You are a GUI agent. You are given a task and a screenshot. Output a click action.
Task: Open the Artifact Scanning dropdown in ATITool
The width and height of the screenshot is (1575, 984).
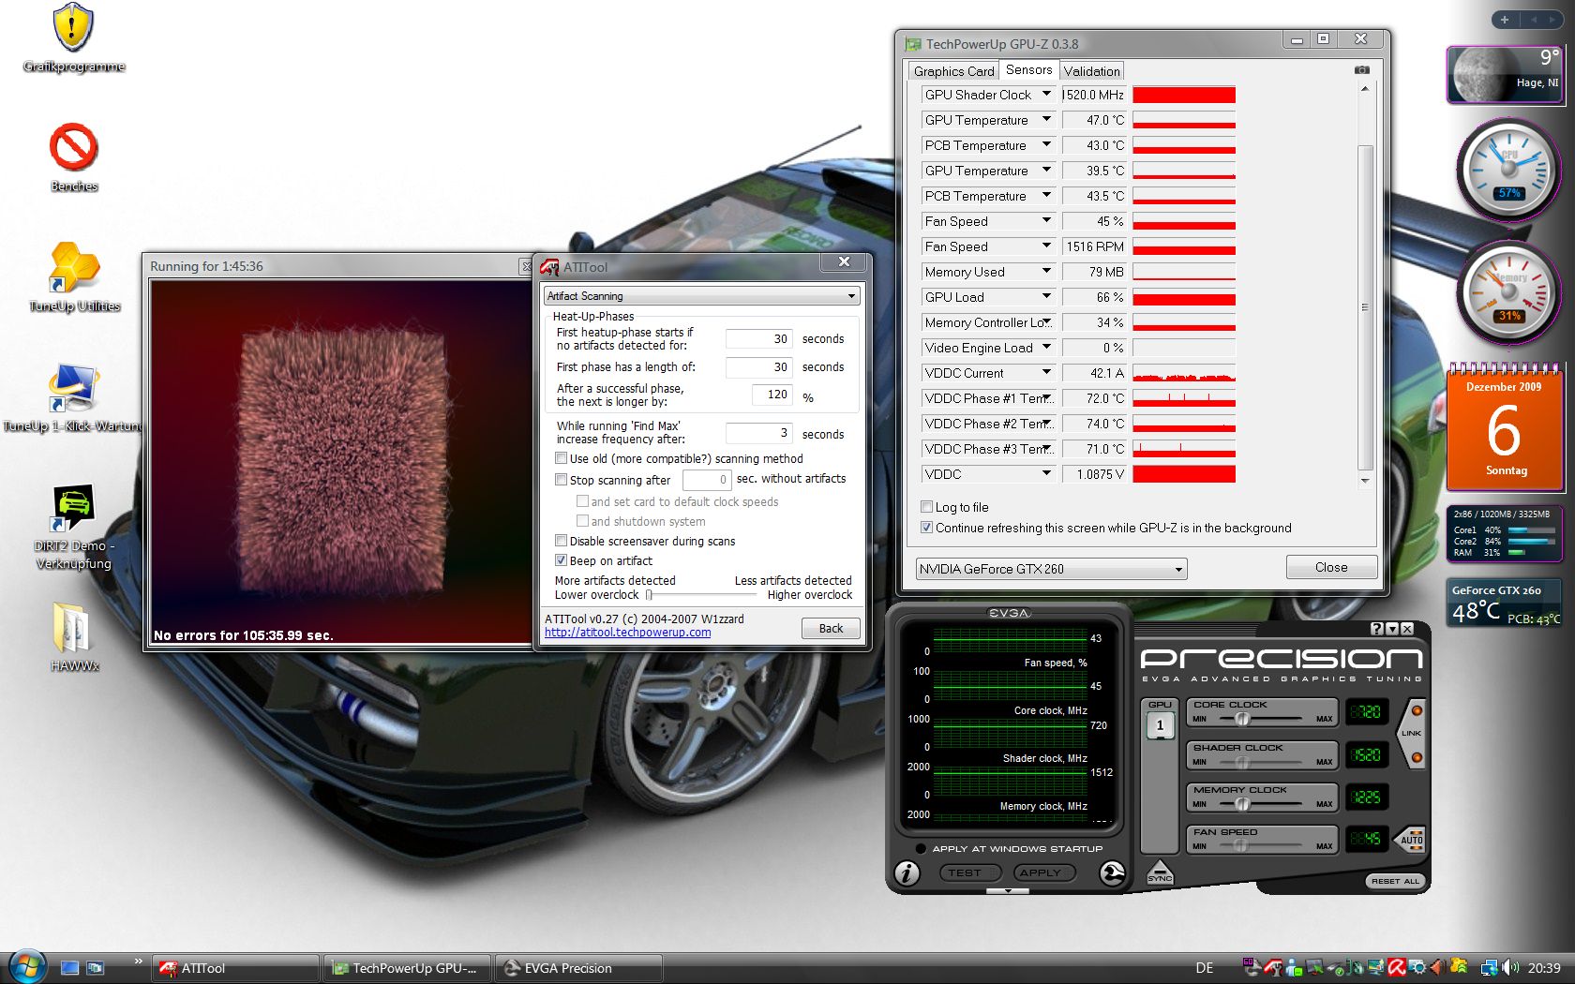coord(701,296)
